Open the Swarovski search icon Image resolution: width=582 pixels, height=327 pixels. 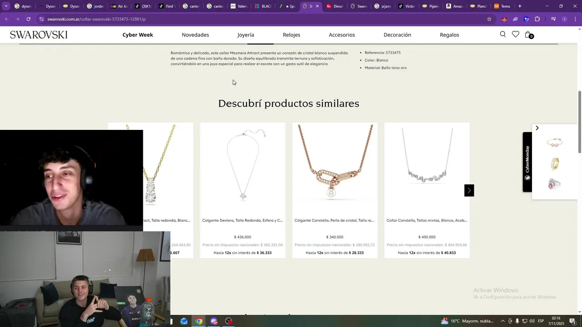click(502, 35)
